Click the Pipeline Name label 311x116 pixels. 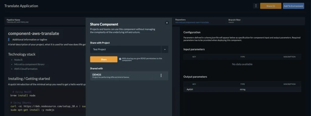[13, 20]
